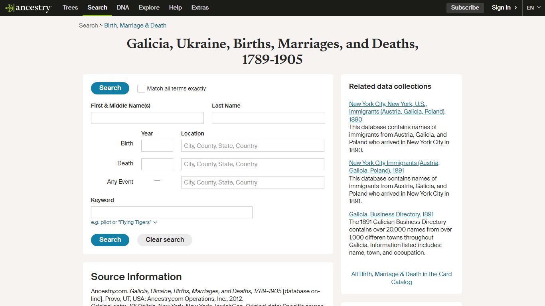Select the Search menu item

[x=97, y=8]
